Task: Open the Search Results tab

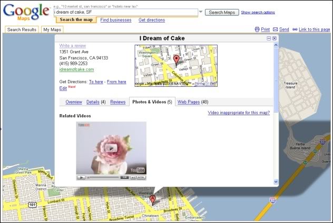Action: (x=22, y=29)
